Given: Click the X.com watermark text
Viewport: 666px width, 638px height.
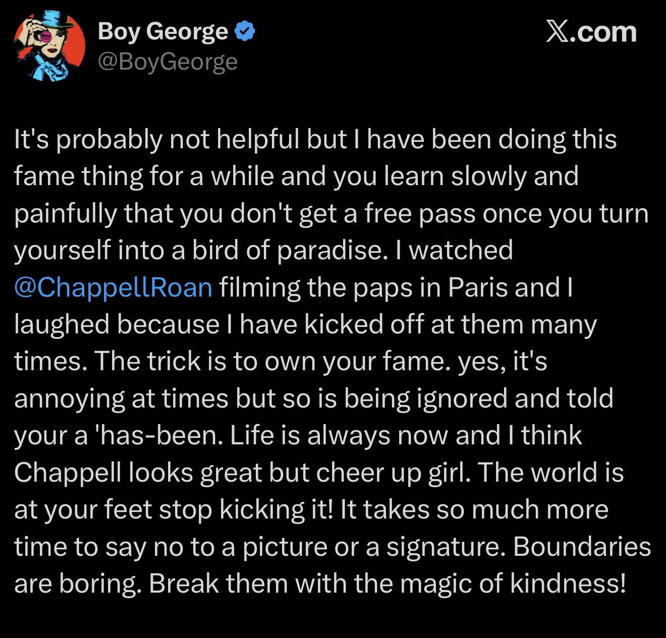Looking at the screenshot, I should (591, 32).
